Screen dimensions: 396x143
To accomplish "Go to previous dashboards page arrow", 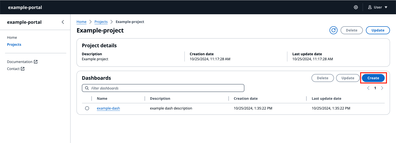I will point(368,88).
